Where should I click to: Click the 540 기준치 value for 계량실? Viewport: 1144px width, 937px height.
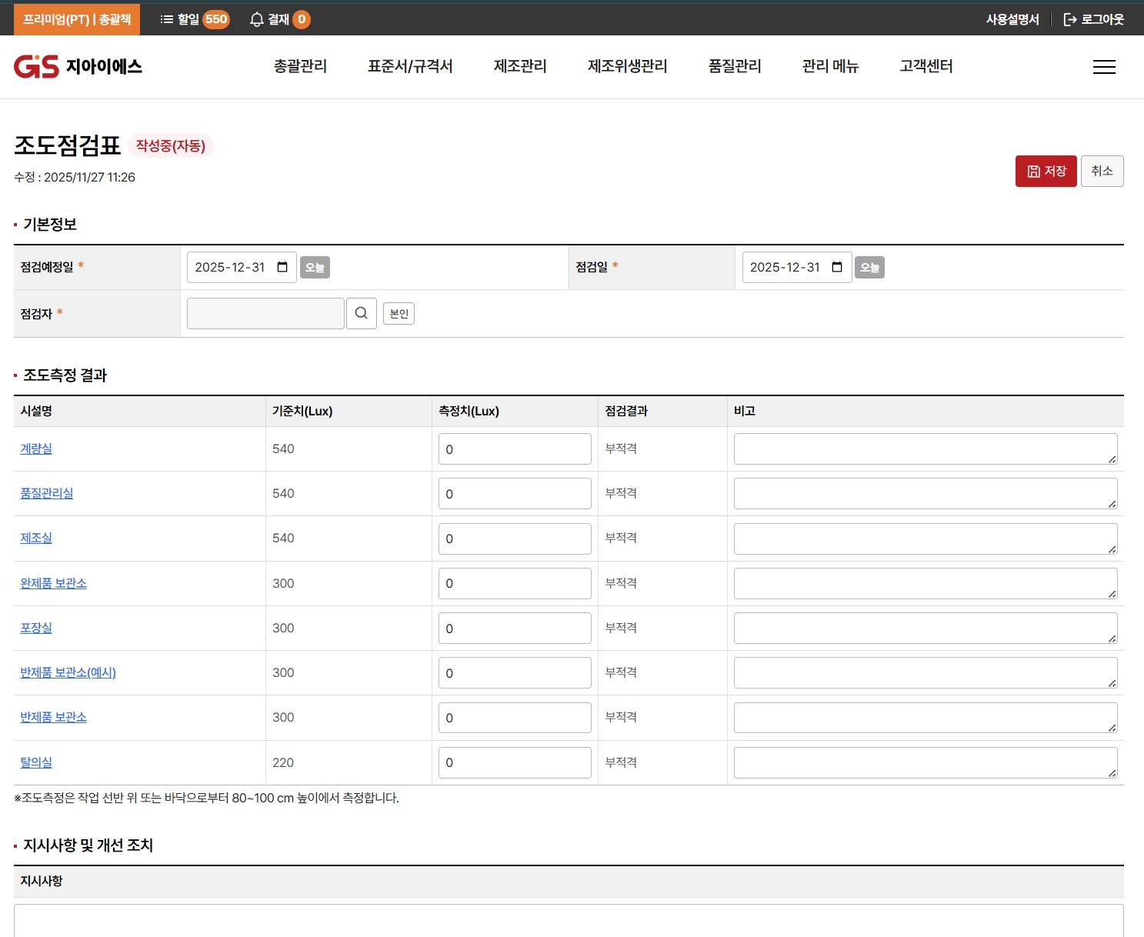pos(283,448)
